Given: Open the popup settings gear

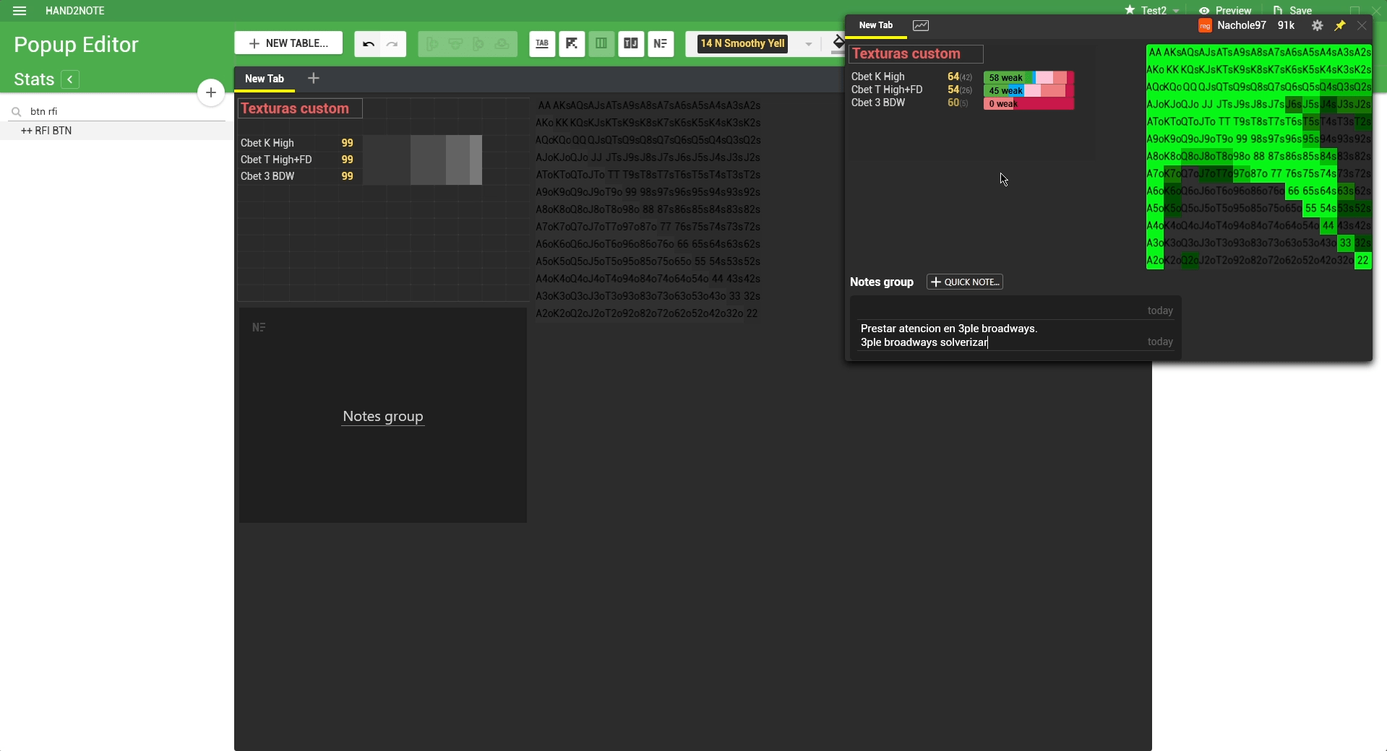Looking at the screenshot, I should (1318, 25).
